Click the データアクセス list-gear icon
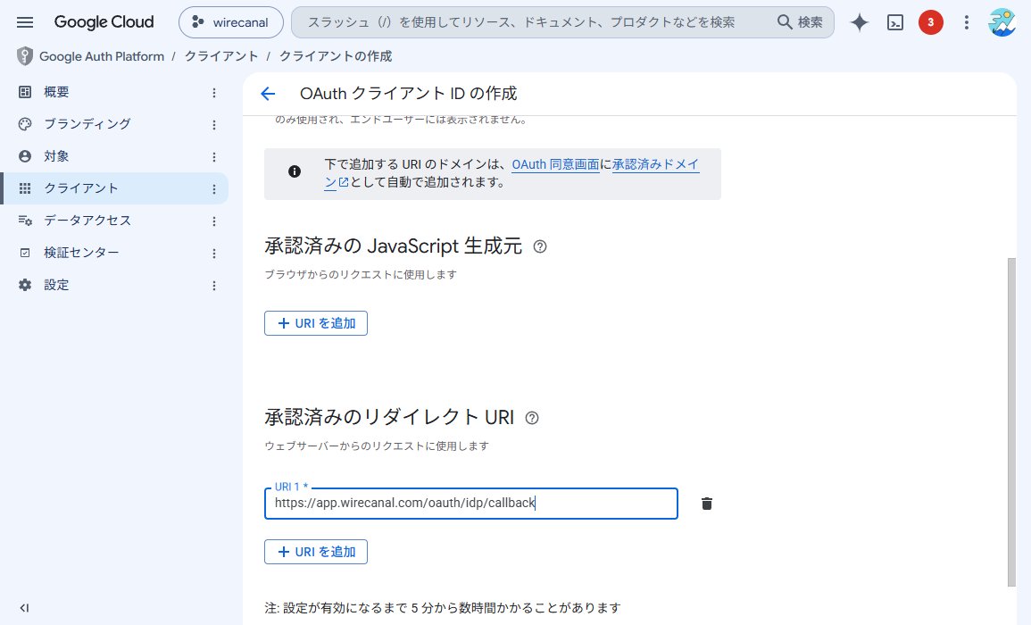The image size is (1031, 625). pos(25,221)
